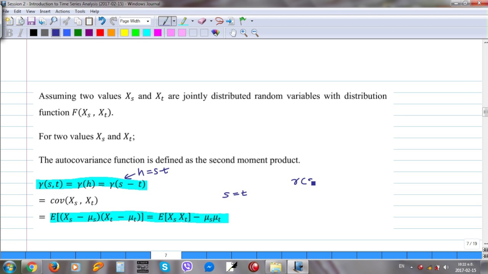Pick the black ink color swatch

[34, 33]
